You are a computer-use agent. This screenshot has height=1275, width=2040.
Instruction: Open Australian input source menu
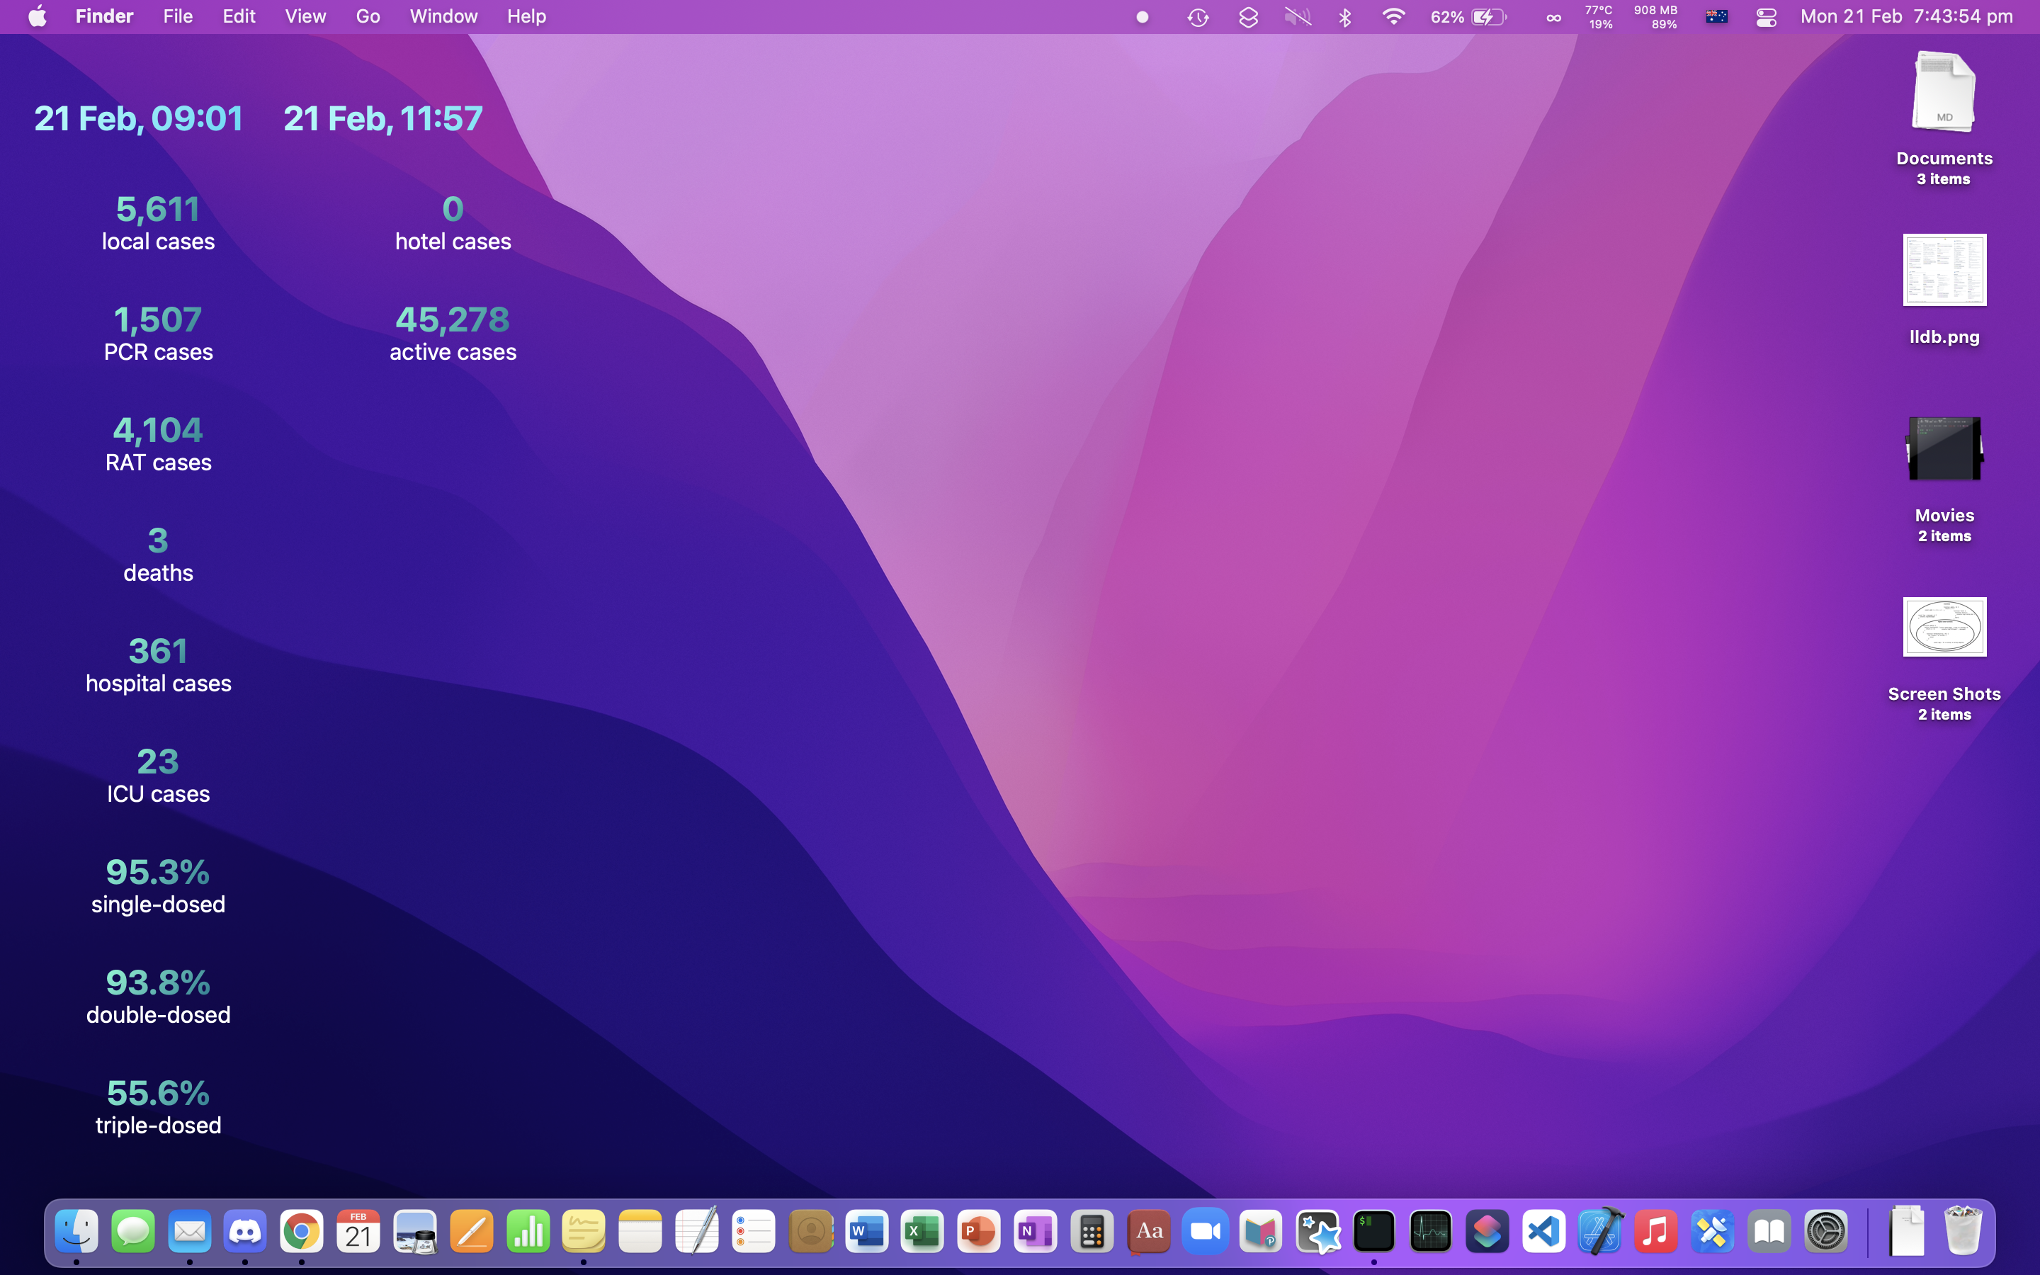(x=1716, y=17)
